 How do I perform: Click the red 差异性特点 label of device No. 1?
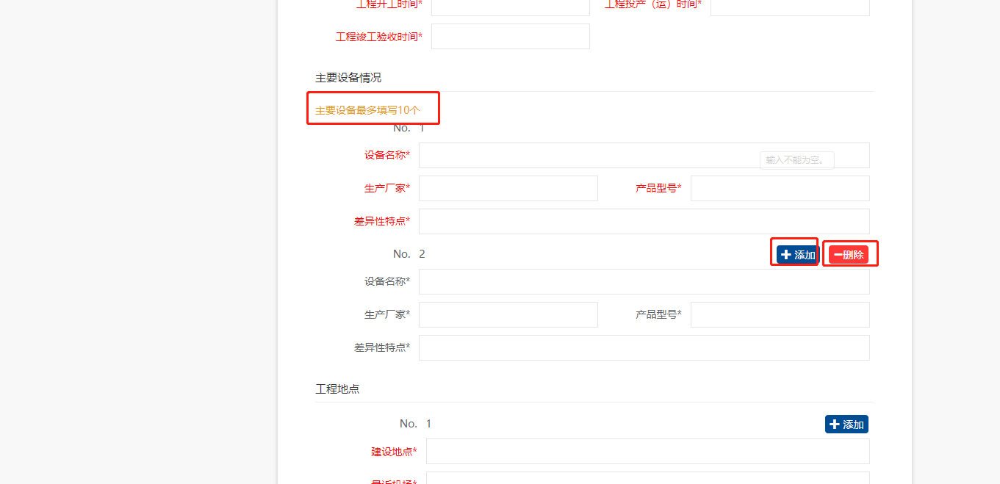pos(382,221)
